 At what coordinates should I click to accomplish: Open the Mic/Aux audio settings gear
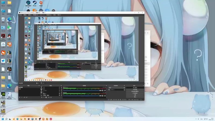tap(105, 91)
